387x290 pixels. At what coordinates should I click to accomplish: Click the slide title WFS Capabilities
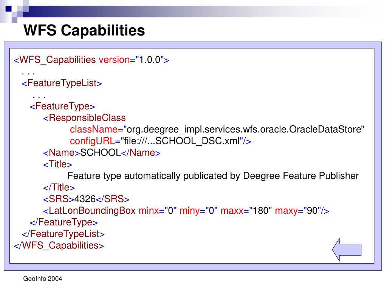click(x=84, y=30)
